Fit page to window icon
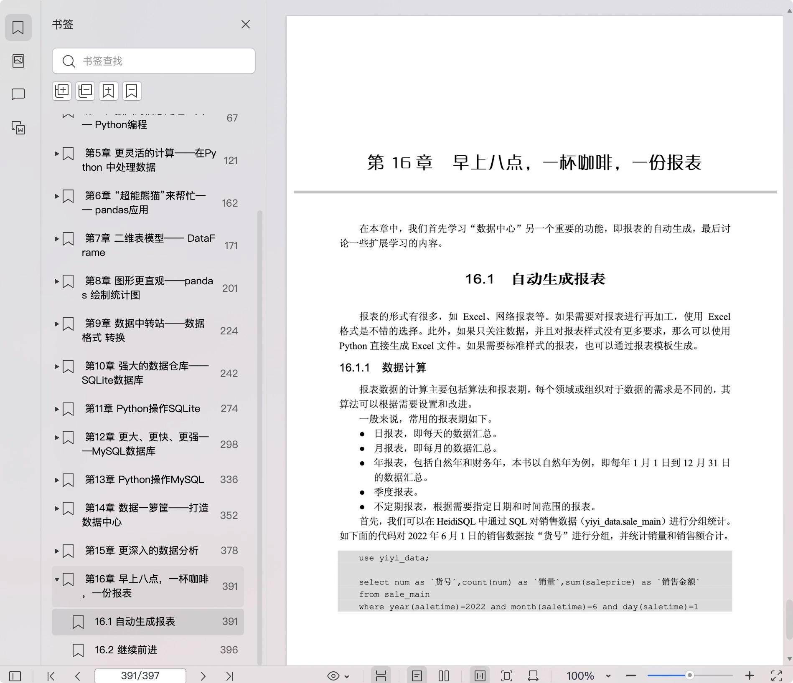Image resolution: width=793 pixels, height=683 pixels. (507, 676)
